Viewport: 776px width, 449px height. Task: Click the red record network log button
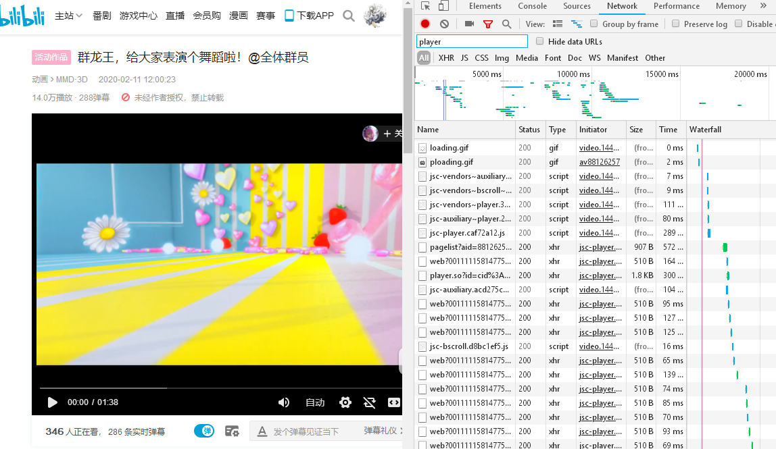click(425, 24)
